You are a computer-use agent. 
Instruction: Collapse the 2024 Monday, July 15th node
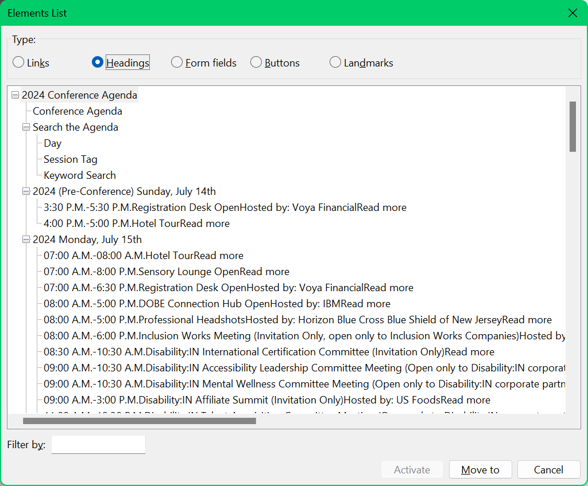point(26,240)
